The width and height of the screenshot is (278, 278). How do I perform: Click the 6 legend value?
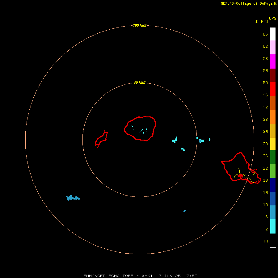click(267, 217)
